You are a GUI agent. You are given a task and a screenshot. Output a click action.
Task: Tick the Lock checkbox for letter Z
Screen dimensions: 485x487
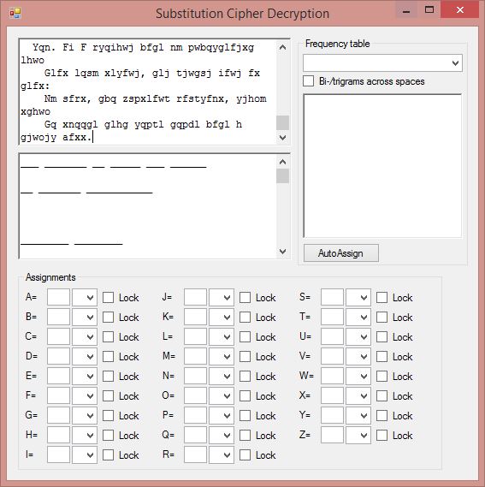point(381,435)
